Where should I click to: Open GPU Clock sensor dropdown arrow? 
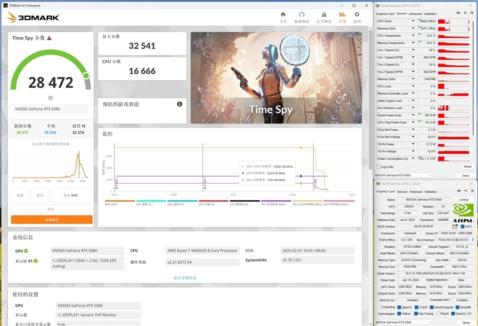coord(413,21)
